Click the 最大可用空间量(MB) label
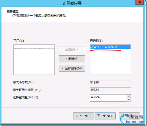This screenshot has height=126, width=147. [27, 90]
